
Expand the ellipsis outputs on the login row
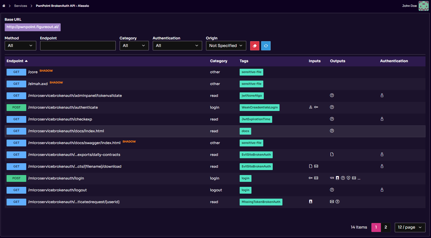coord(359,178)
